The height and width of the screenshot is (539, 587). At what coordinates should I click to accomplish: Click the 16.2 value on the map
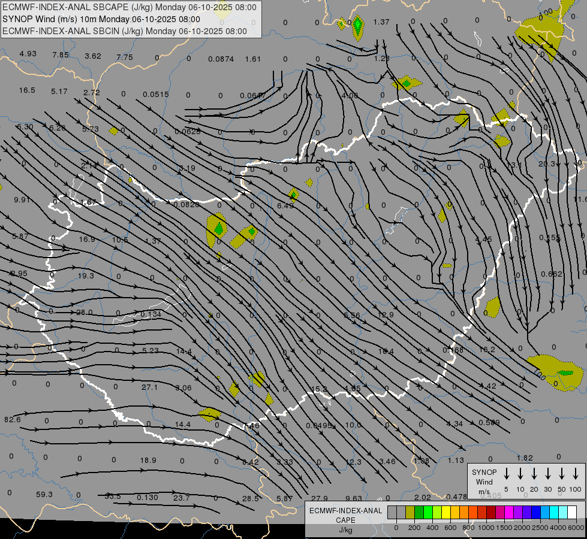tap(487, 349)
